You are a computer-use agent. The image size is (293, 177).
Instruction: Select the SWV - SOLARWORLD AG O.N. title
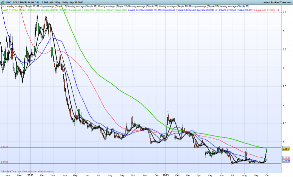tap(22, 2)
